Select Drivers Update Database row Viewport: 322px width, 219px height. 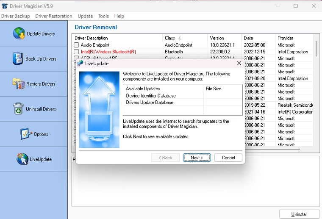[183, 103]
